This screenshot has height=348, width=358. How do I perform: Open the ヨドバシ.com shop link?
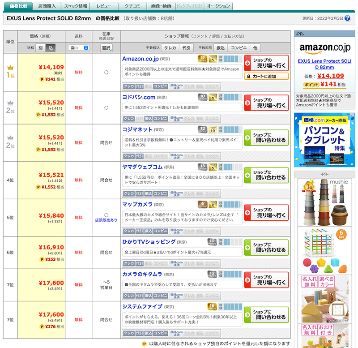click(139, 97)
